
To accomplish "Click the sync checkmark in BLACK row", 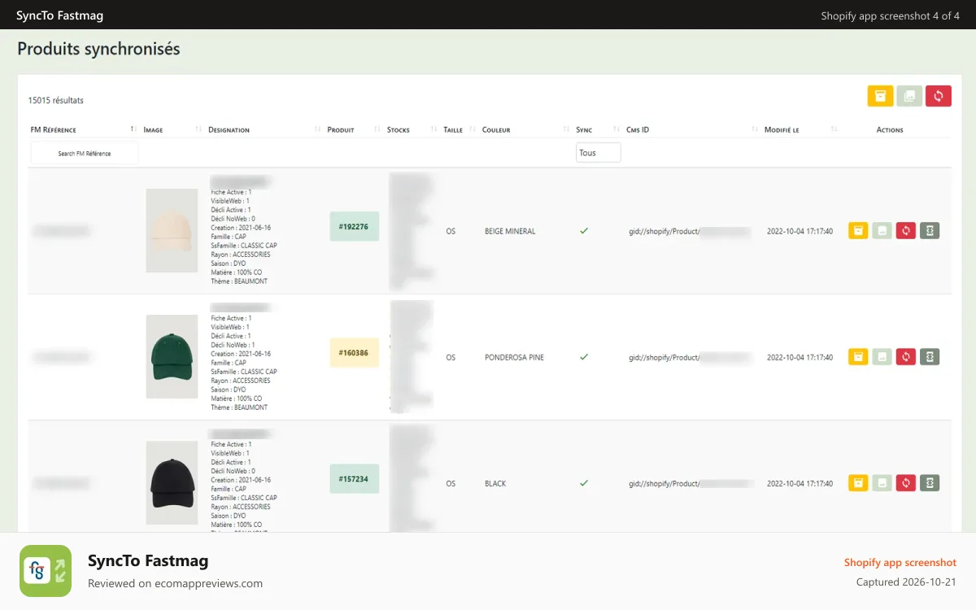I will pos(583,483).
